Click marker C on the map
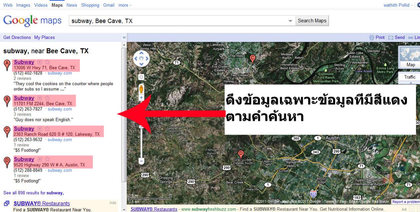The width and height of the screenshot is (420, 212). point(252,59)
